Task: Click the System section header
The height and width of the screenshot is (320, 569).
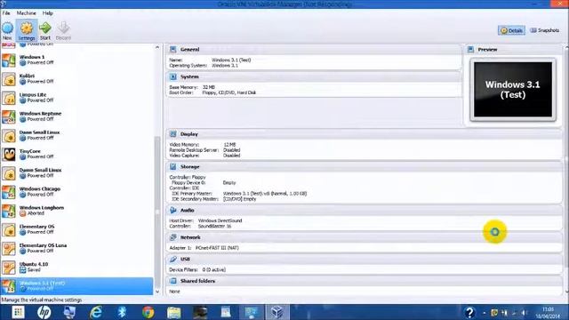Action: (314, 77)
